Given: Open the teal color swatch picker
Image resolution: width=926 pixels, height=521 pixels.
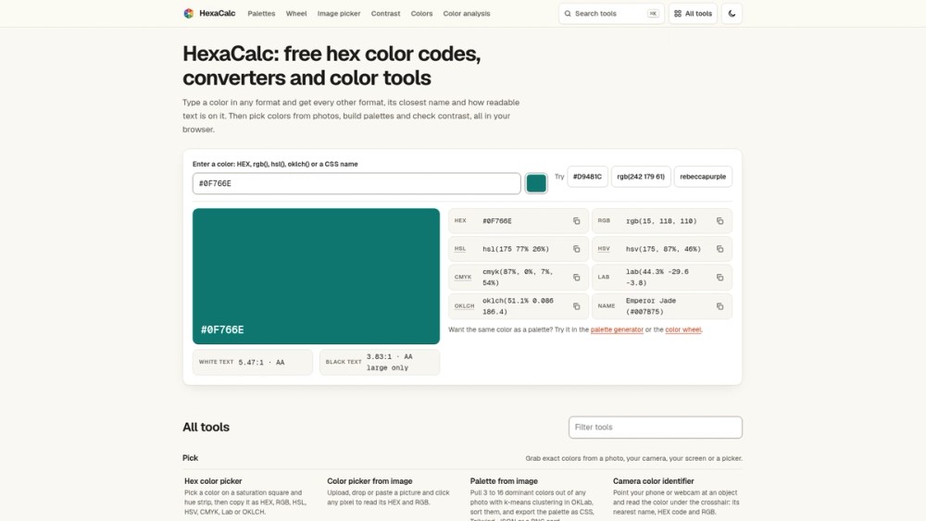Looking at the screenshot, I should pyautogui.click(x=536, y=183).
